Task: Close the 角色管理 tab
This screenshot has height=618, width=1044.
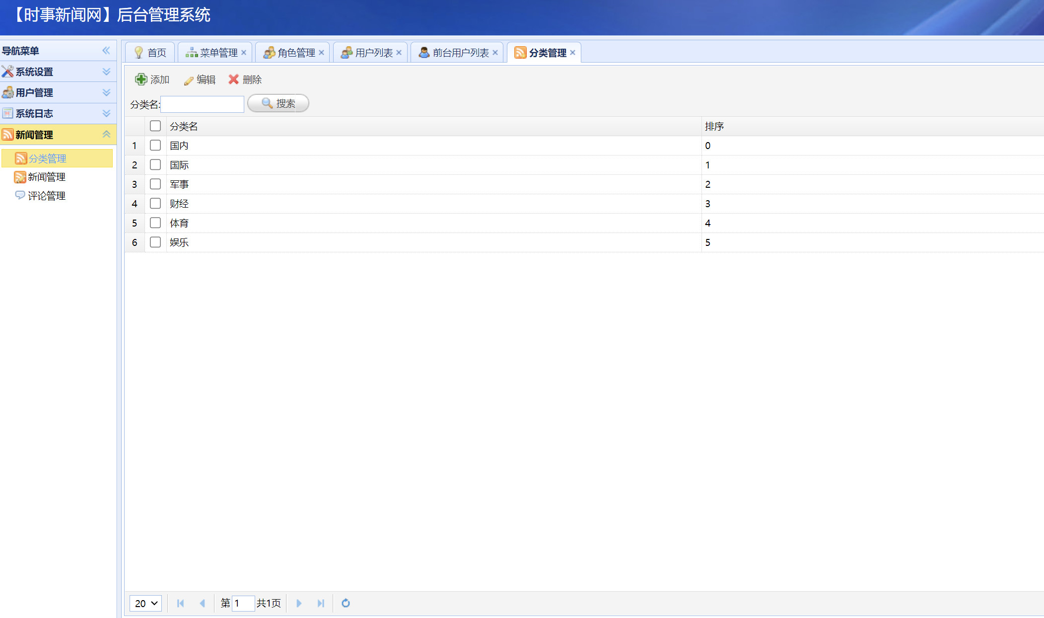Action: (321, 53)
